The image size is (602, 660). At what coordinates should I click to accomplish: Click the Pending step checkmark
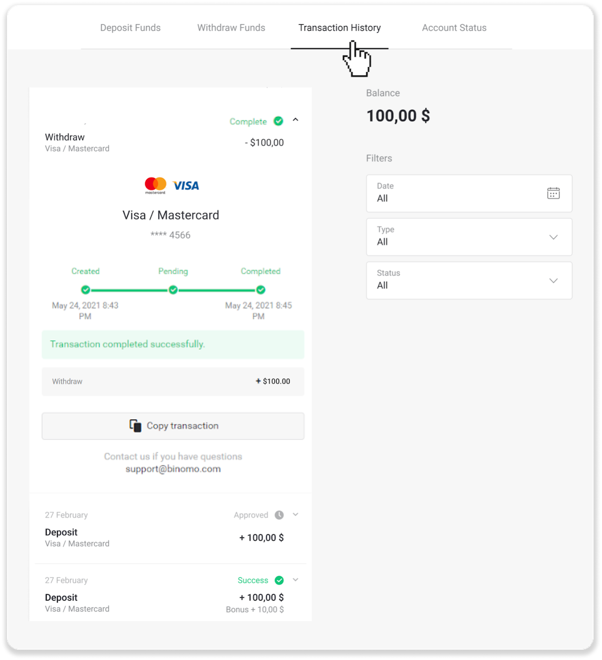(x=173, y=290)
